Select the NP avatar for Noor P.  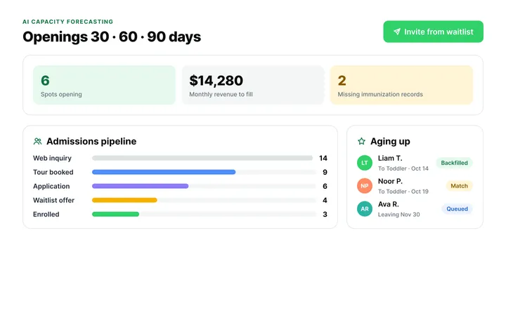365,185
